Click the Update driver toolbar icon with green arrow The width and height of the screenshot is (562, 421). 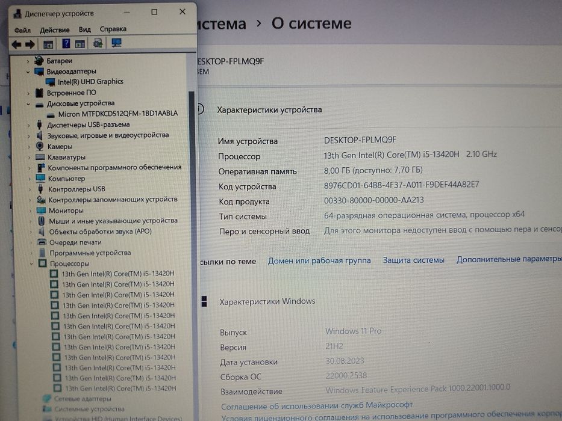tap(98, 43)
